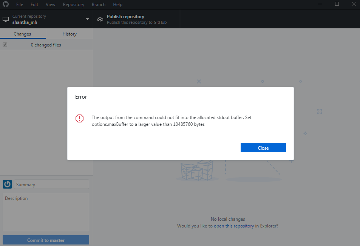Click the avatar icon beside the Summary field
The image size is (360, 246).
7,184
